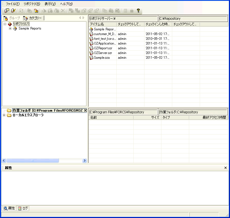This screenshot has height=218, width=230.
Task: Click the 作業フォルダ folder icon
Action: pos(9,111)
